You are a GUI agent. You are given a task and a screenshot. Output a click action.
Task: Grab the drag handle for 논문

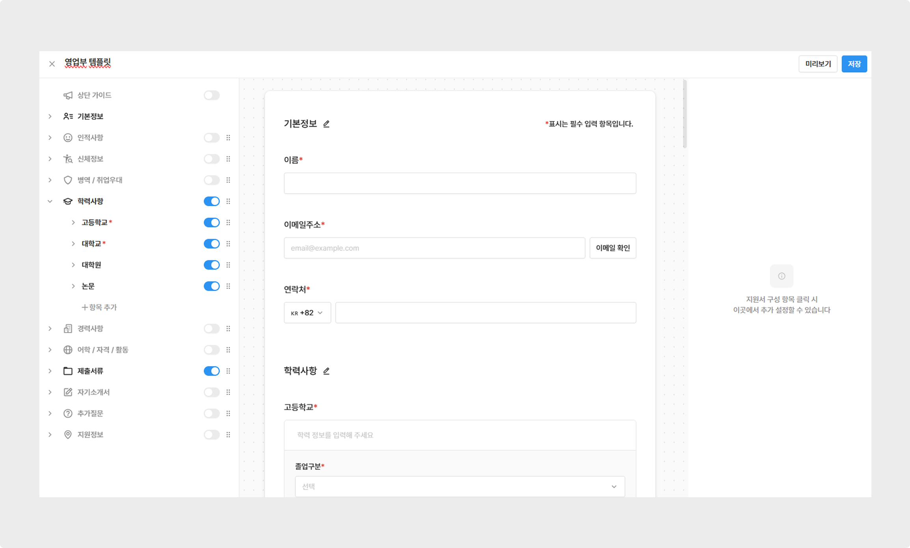click(228, 287)
